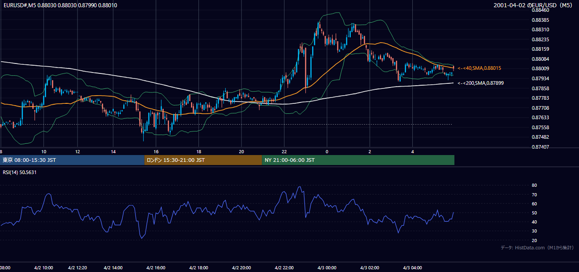Click hour label 22 under price chart
Image resolution: width=579 pixels, height=272 pixels.
(284, 151)
